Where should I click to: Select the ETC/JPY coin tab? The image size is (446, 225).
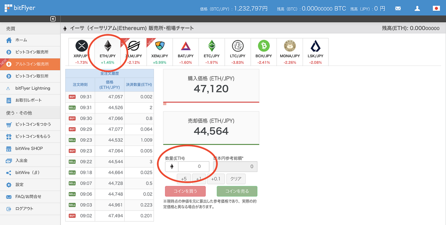click(212, 52)
